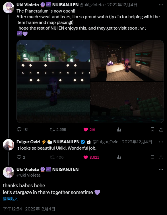View analytics for Fulgur Ovid's reply
This screenshot has width=167, height=215.
pyautogui.click(x=119, y=157)
